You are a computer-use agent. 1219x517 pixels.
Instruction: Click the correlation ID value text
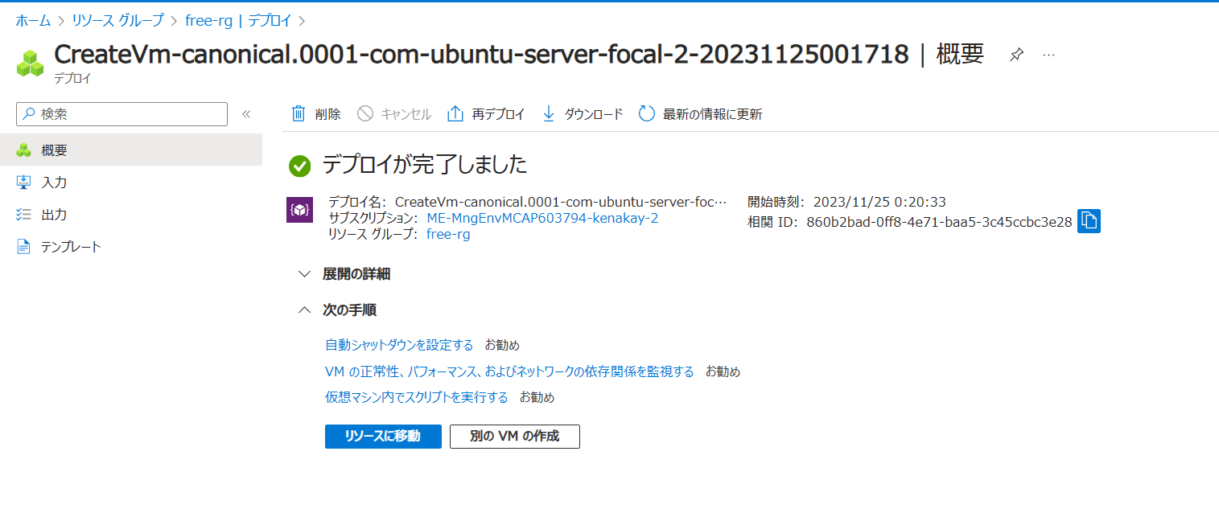pyautogui.click(x=939, y=222)
